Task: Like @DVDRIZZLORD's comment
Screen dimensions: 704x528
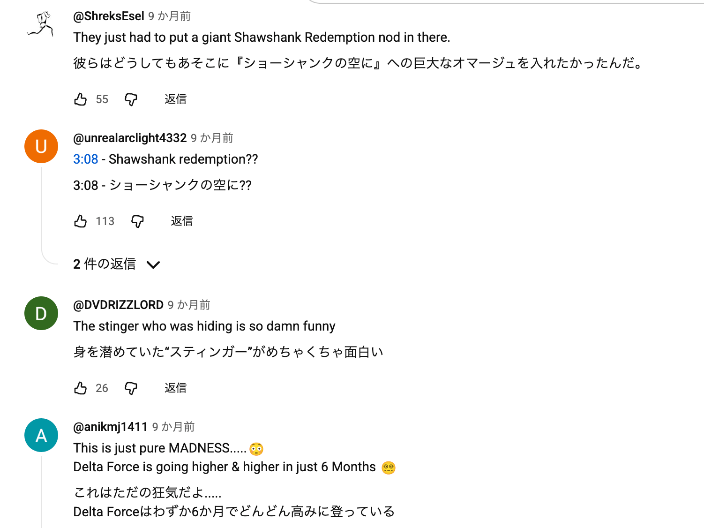Action: pyautogui.click(x=80, y=388)
